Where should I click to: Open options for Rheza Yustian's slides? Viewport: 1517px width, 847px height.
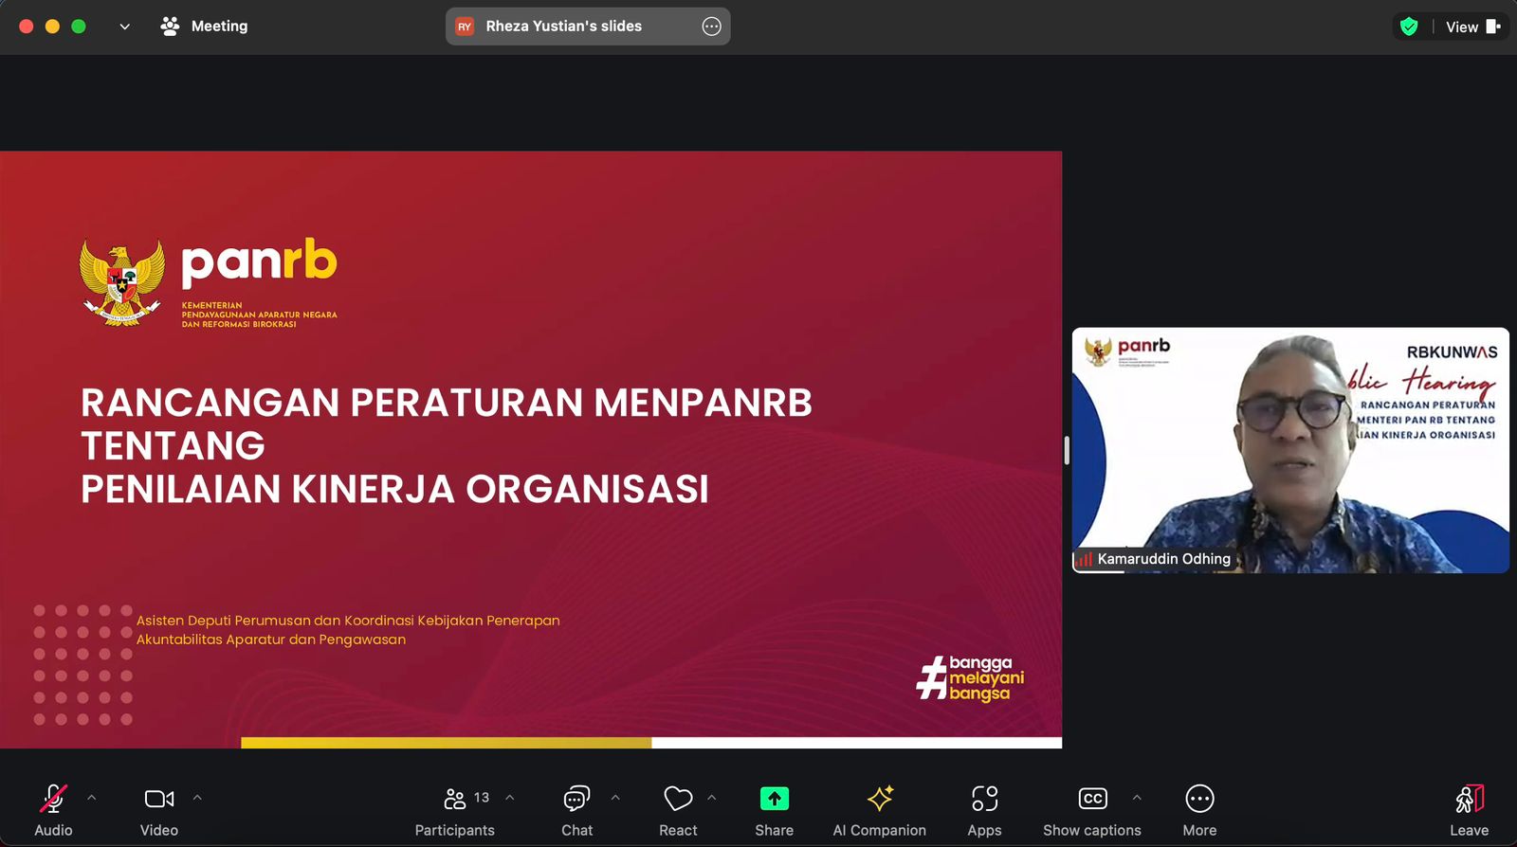712,27
